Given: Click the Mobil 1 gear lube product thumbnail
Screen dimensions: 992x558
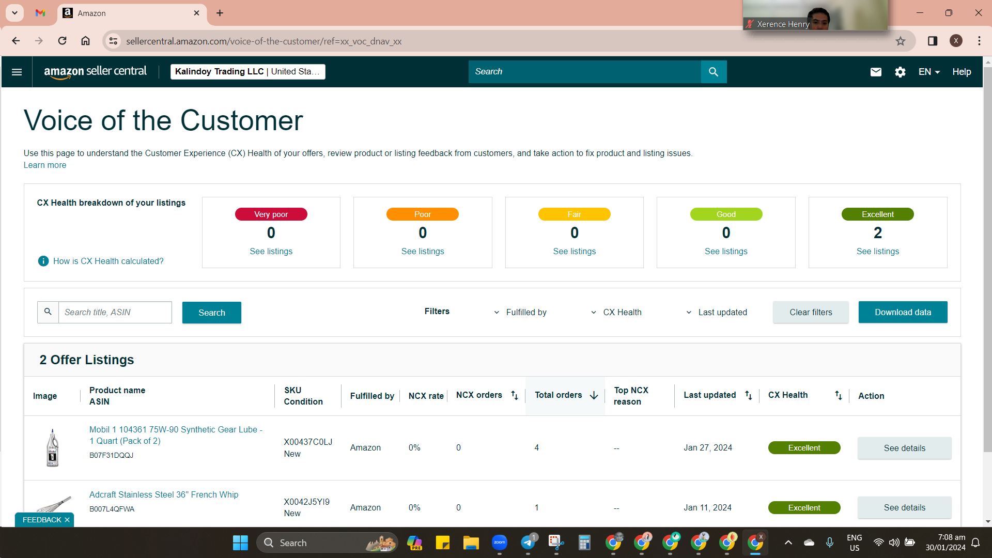Looking at the screenshot, I should coord(53,448).
